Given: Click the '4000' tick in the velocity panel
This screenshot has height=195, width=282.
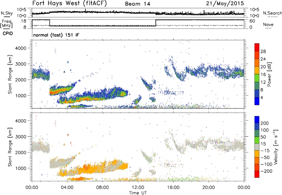Looking at the screenshot, I should pos(21,121).
